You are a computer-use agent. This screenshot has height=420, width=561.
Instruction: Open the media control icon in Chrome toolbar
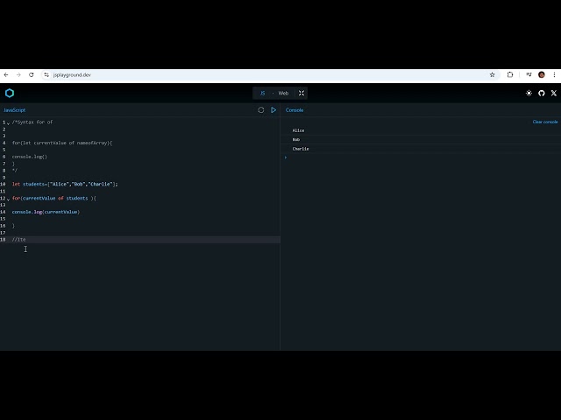pos(529,74)
